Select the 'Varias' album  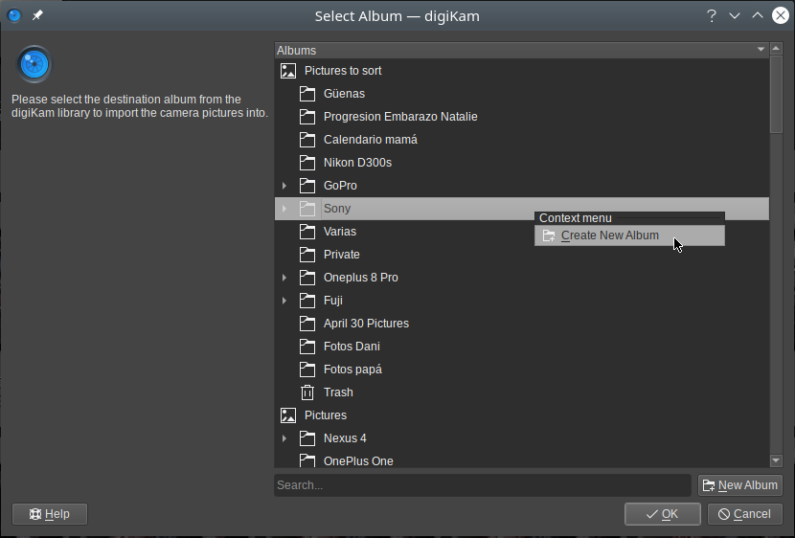coord(340,232)
